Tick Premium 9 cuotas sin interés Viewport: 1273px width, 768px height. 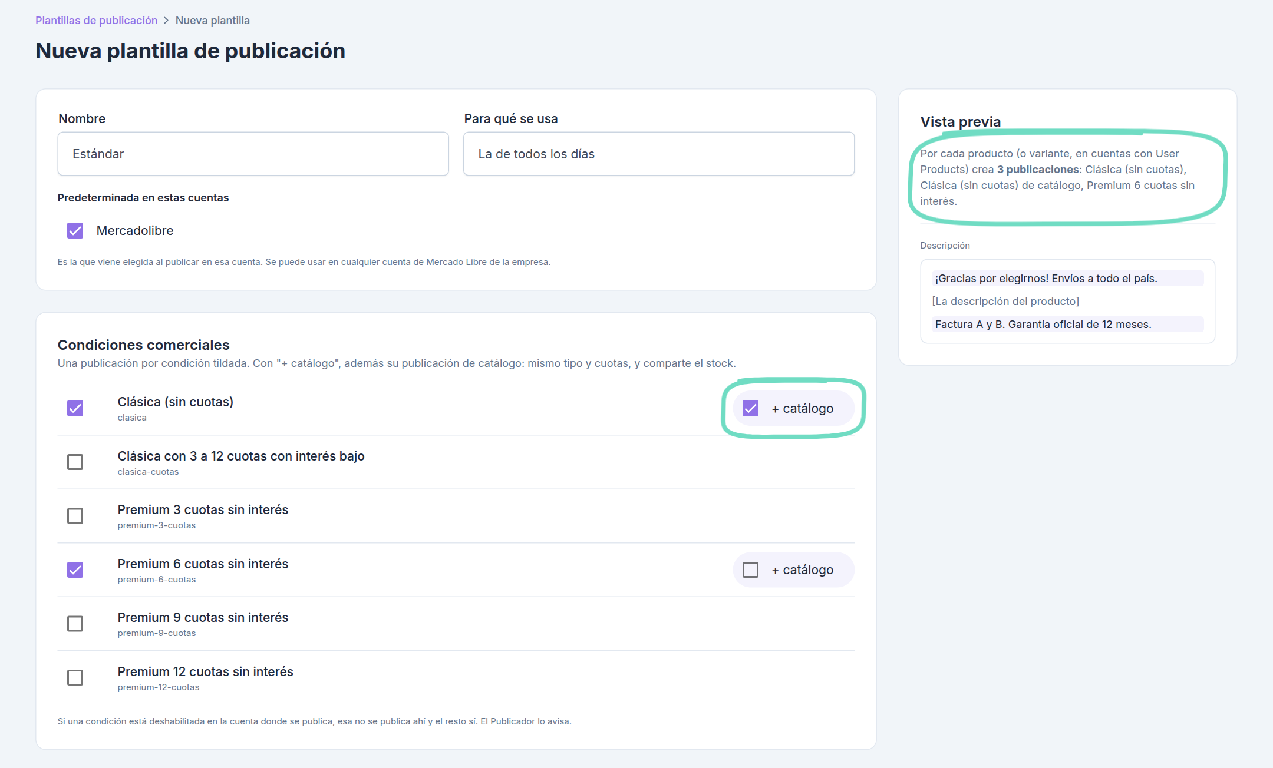75,624
